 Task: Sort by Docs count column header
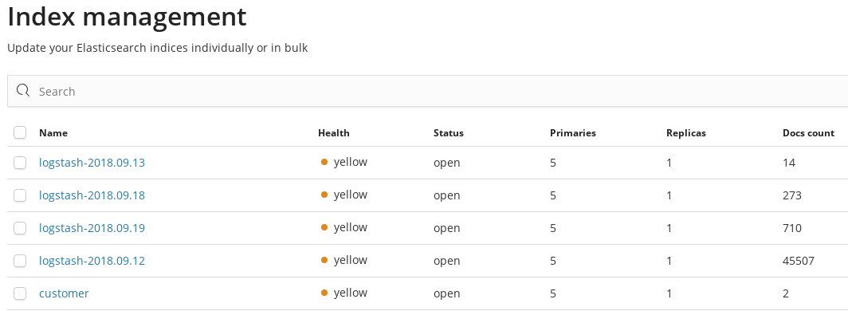[808, 133]
